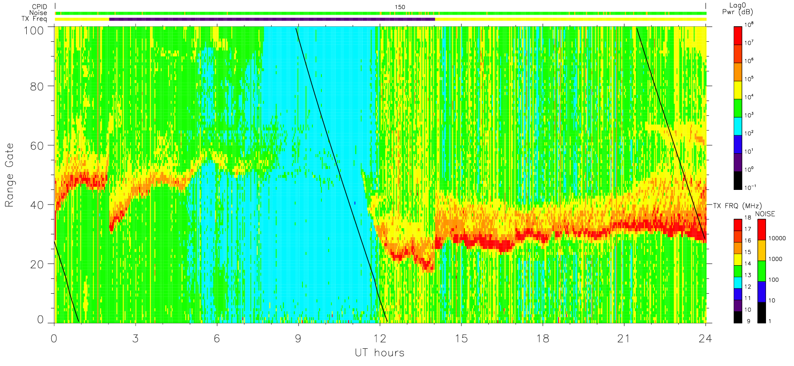This screenshot has width=794, height=366.
Task: Click the 21 tick on the UT hours axis
Action: [624, 338]
